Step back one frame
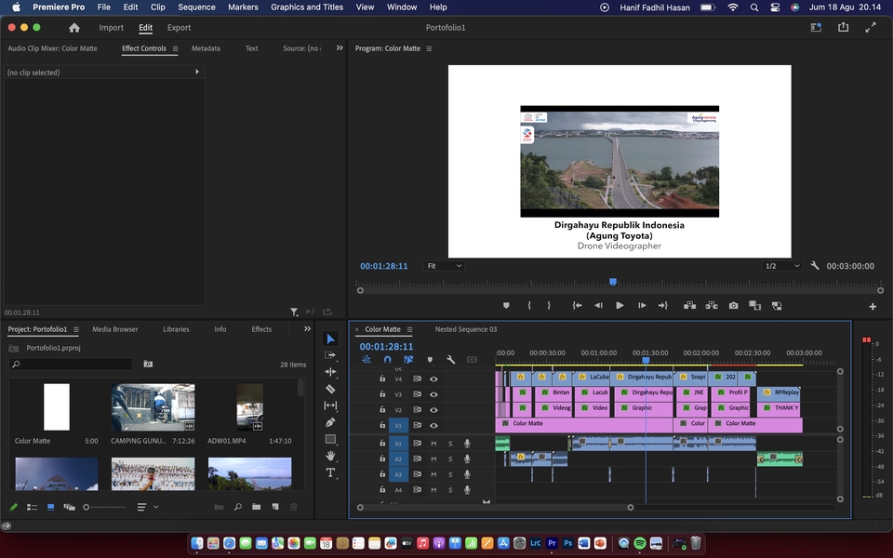Screen dimensions: 893x558 click(598, 306)
